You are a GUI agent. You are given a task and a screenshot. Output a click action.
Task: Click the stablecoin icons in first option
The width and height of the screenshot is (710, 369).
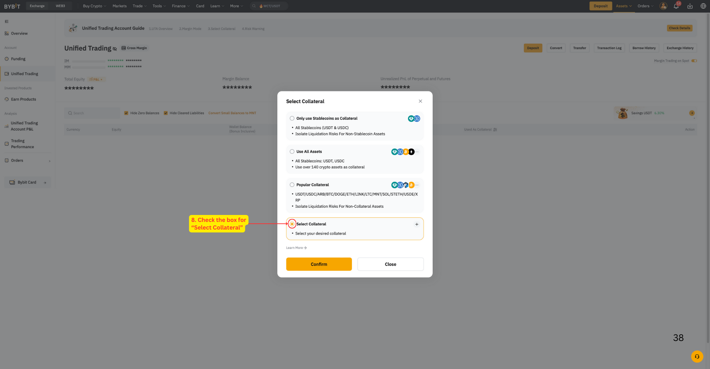pos(414,119)
